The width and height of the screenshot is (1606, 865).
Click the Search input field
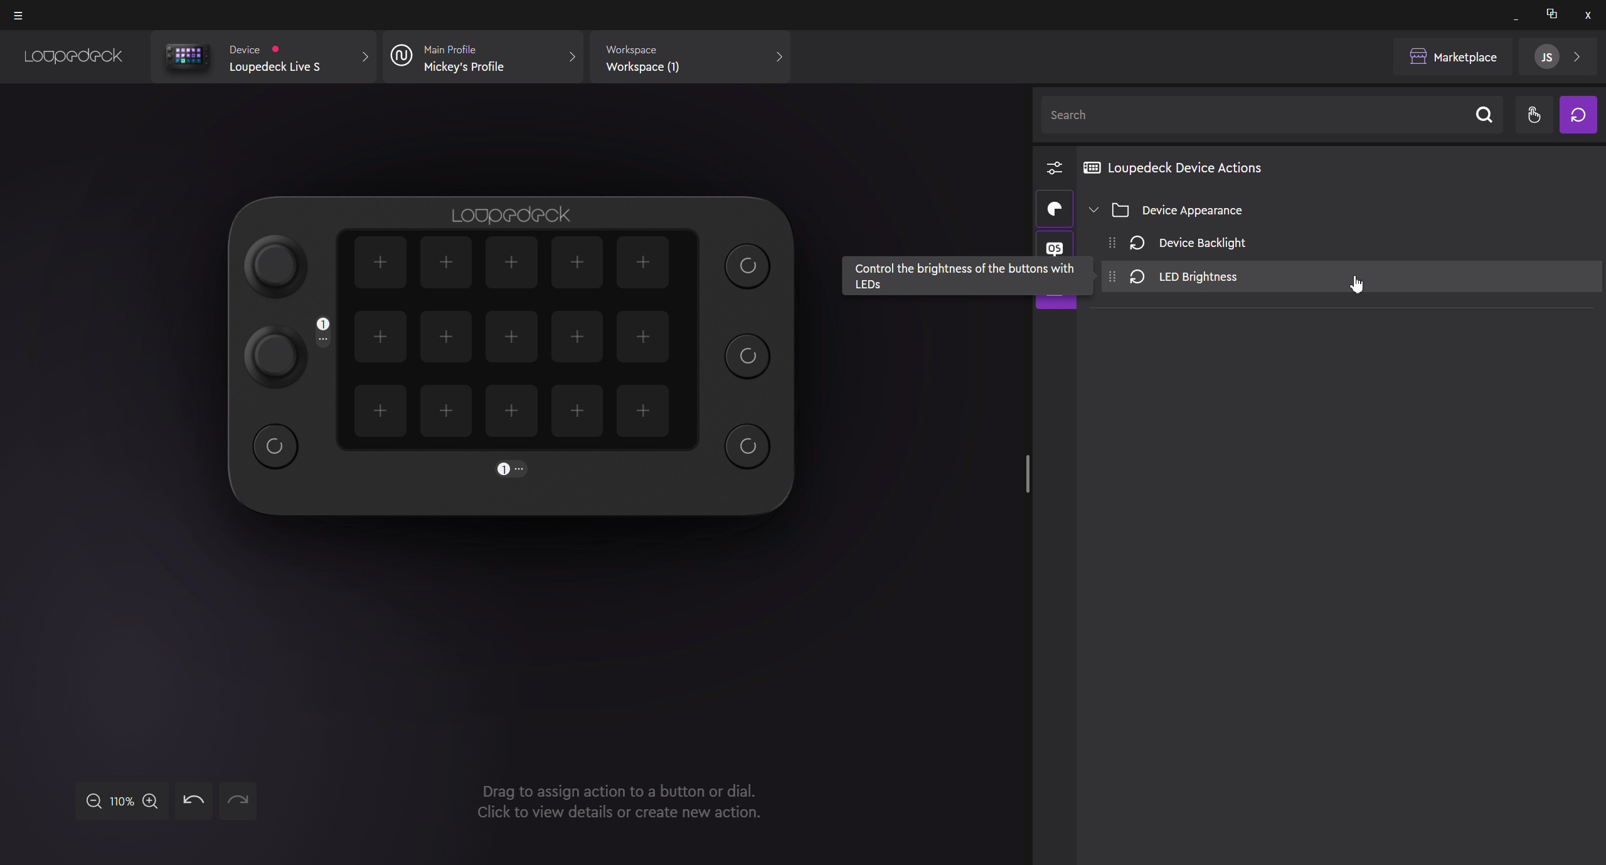1255,115
